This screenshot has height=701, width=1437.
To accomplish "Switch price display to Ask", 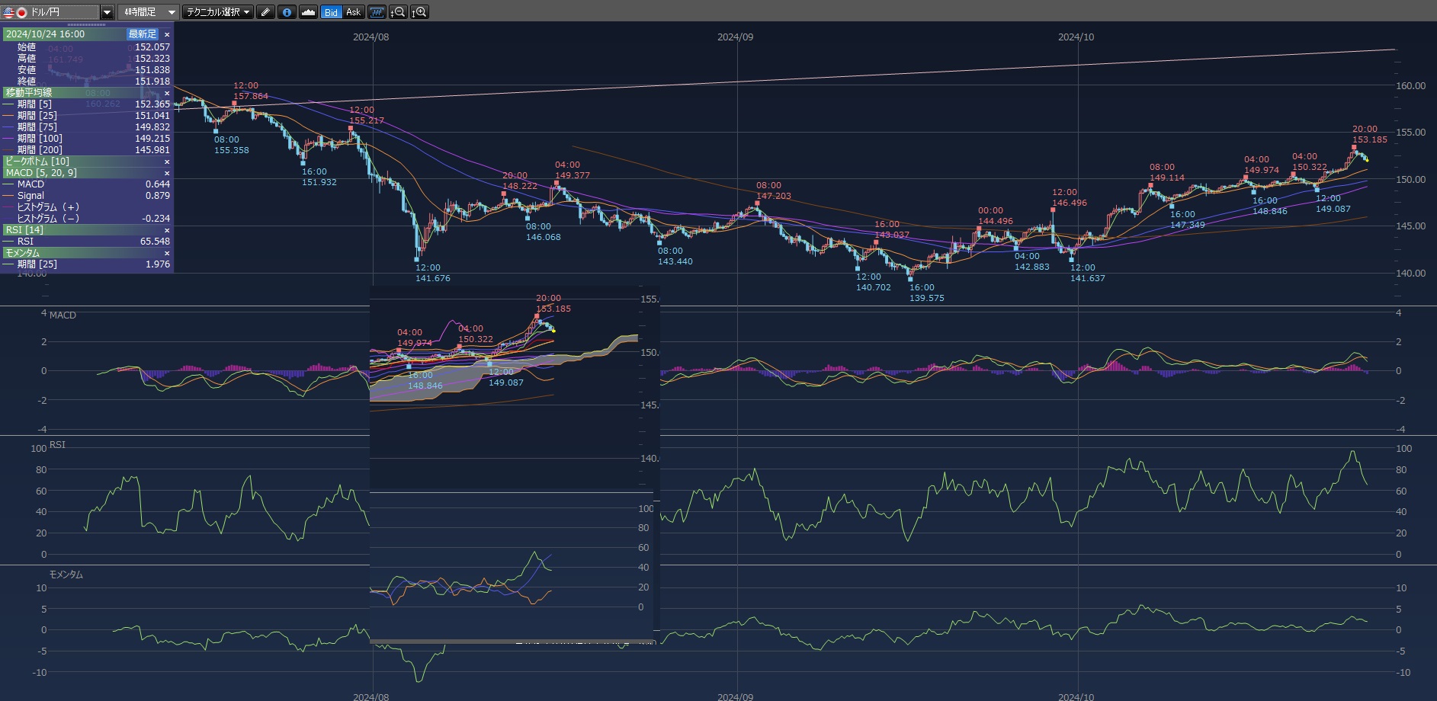I will pyautogui.click(x=353, y=12).
